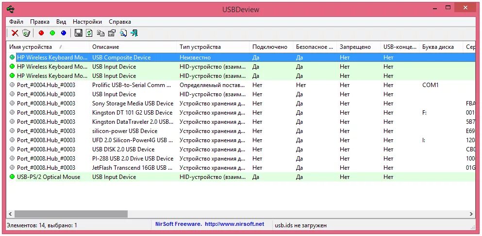
Task: Click the exit door toolbar icon
Action: 134,33
